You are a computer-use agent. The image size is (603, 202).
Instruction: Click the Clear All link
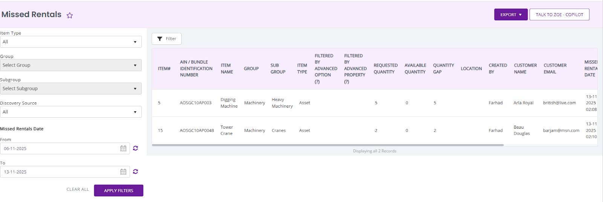[x=78, y=190]
